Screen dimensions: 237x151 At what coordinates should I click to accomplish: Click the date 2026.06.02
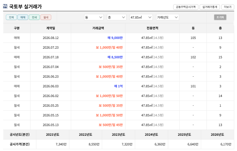(x=51, y=96)
